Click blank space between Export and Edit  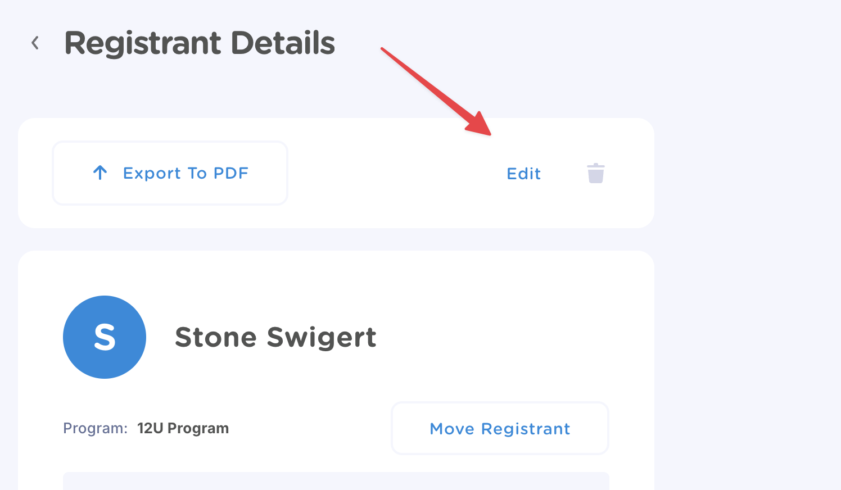tap(394, 173)
